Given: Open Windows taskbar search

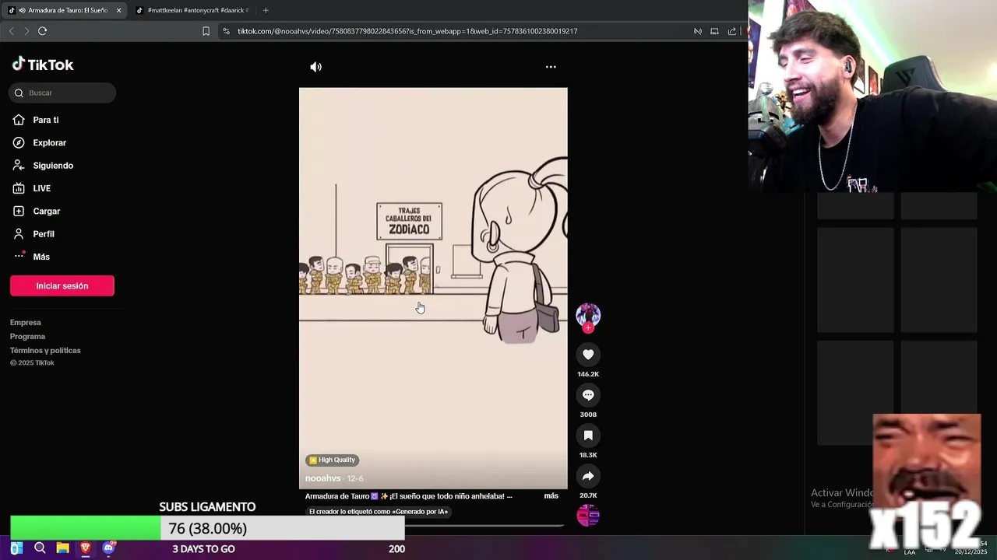Looking at the screenshot, I should [x=40, y=548].
